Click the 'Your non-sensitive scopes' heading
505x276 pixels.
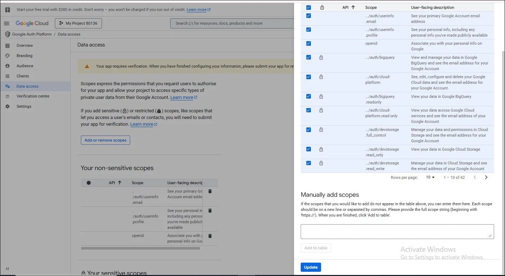(117, 168)
